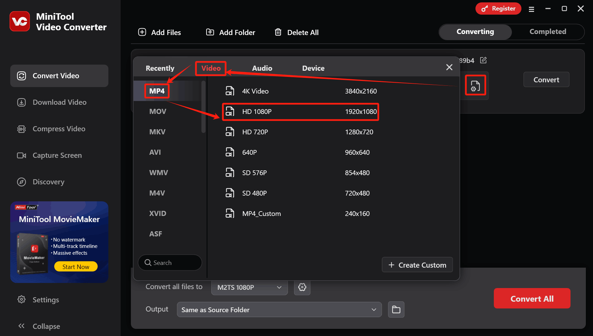This screenshot has height=336, width=593.
Task: Choose the 854x480 resolution text
Action: pyautogui.click(x=357, y=173)
